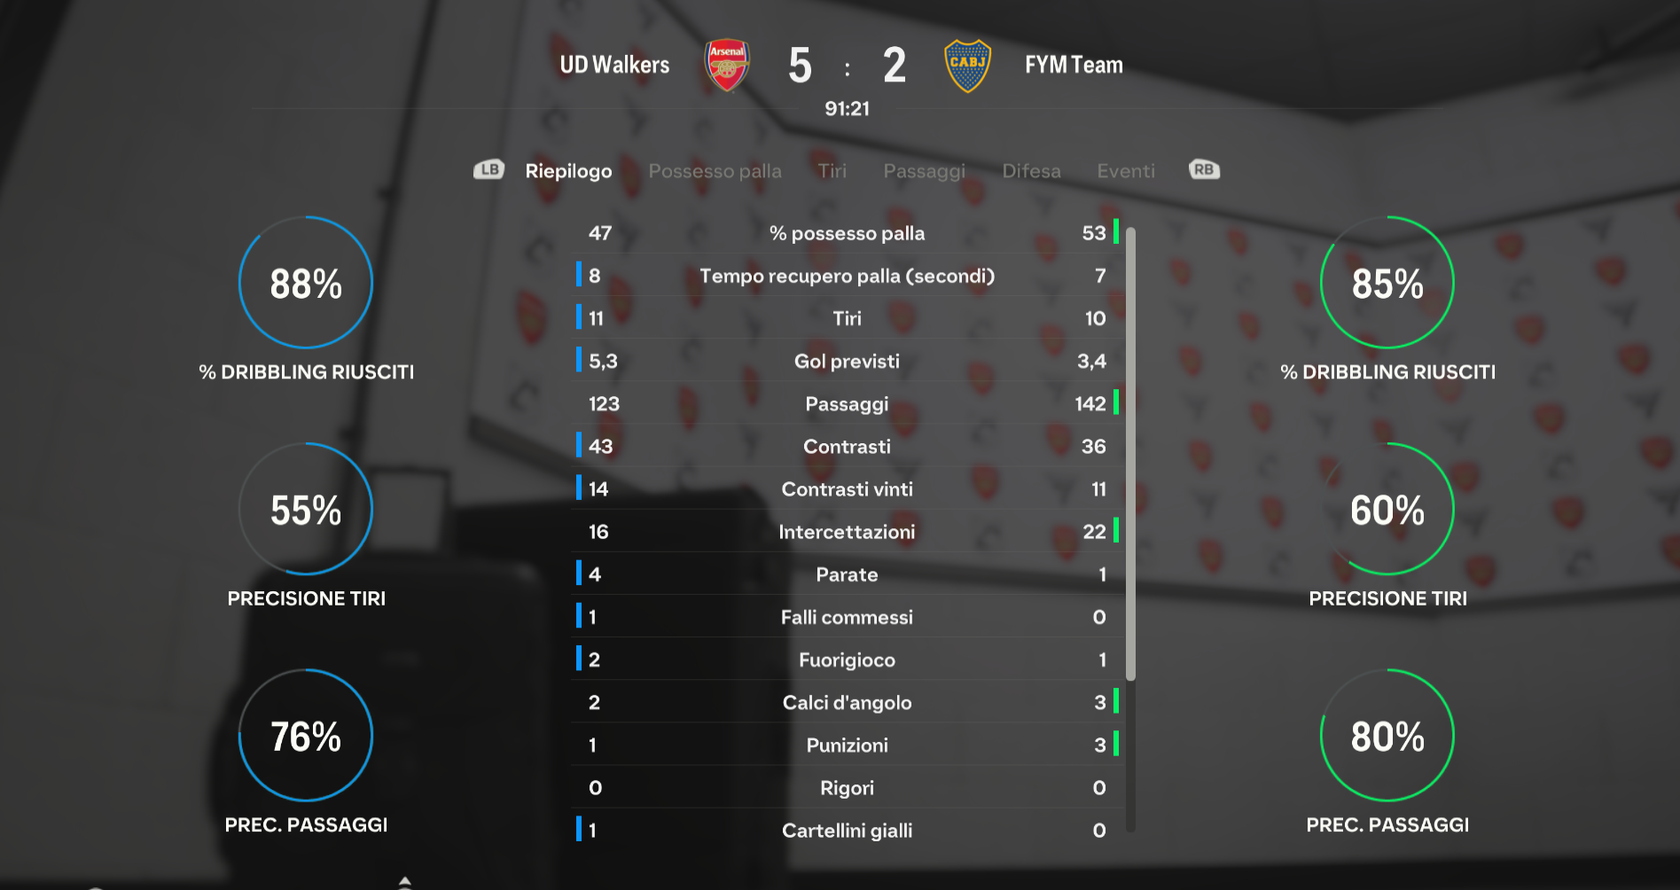Click the green 80% pass accuracy gauge
Image resolution: width=1680 pixels, height=890 pixels.
point(1387,736)
